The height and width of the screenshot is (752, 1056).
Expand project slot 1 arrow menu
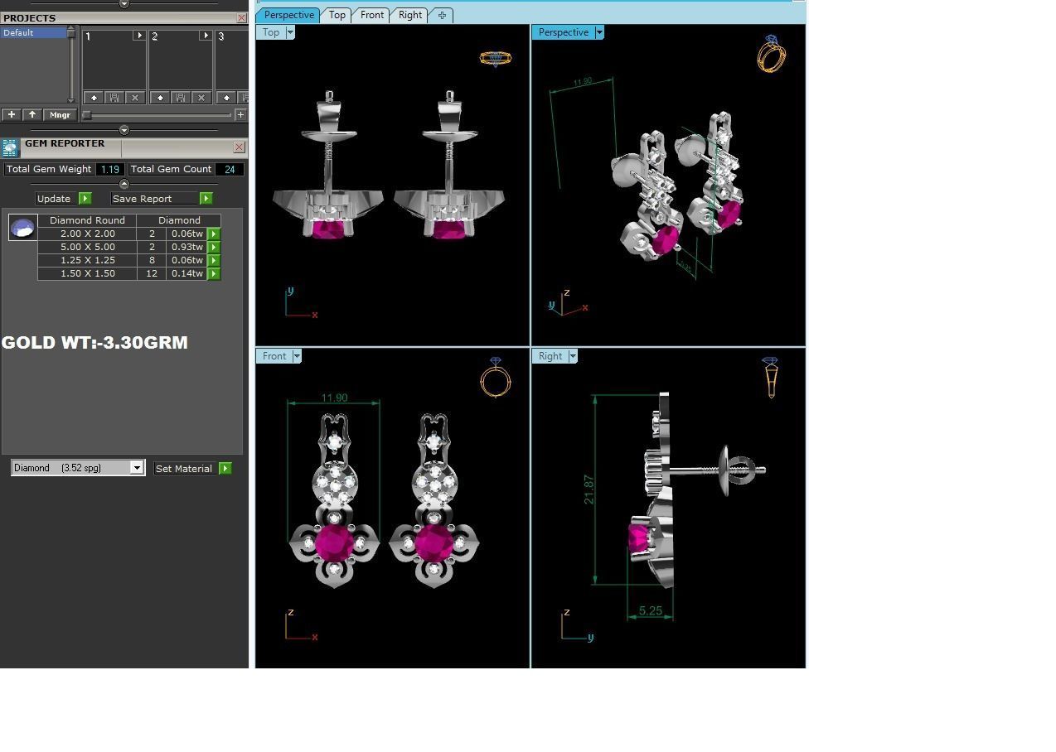pos(139,36)
